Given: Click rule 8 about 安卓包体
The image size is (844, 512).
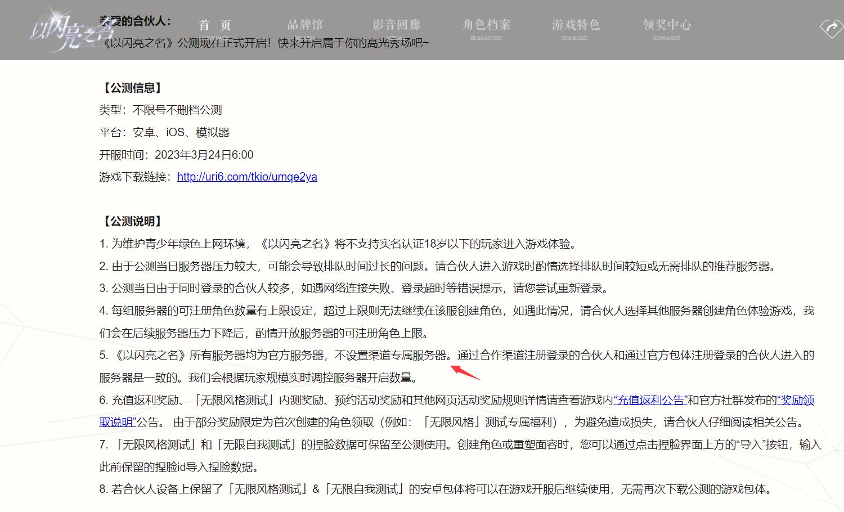Looking at the screenshot, I should pos(436,489).
